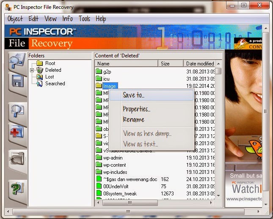Viewport: 273px width, 219px height.
Task: Choose Save to... in context menu
Action: tap(152, 95)
